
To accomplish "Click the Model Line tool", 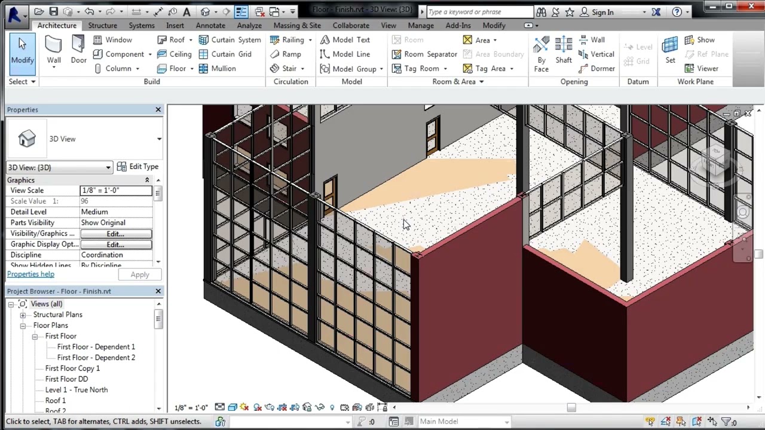I will point(345,54).
